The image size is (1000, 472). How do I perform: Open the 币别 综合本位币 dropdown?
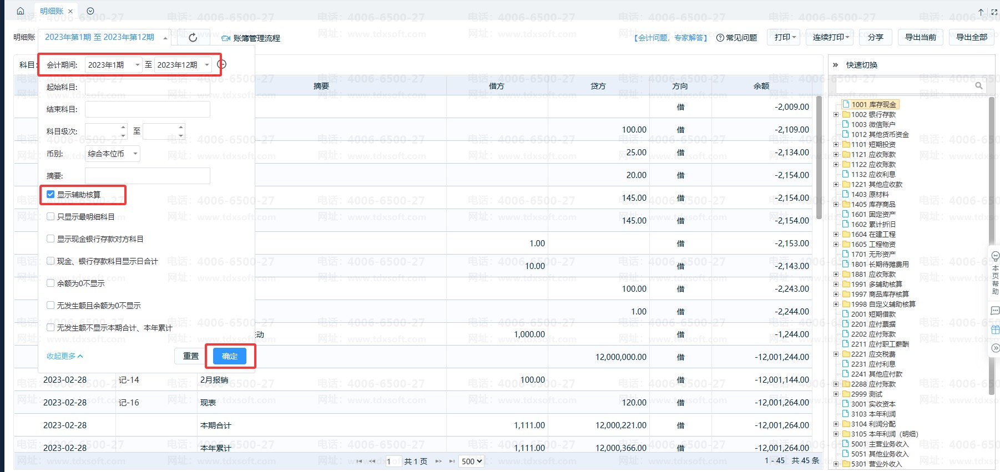(113, 154)
